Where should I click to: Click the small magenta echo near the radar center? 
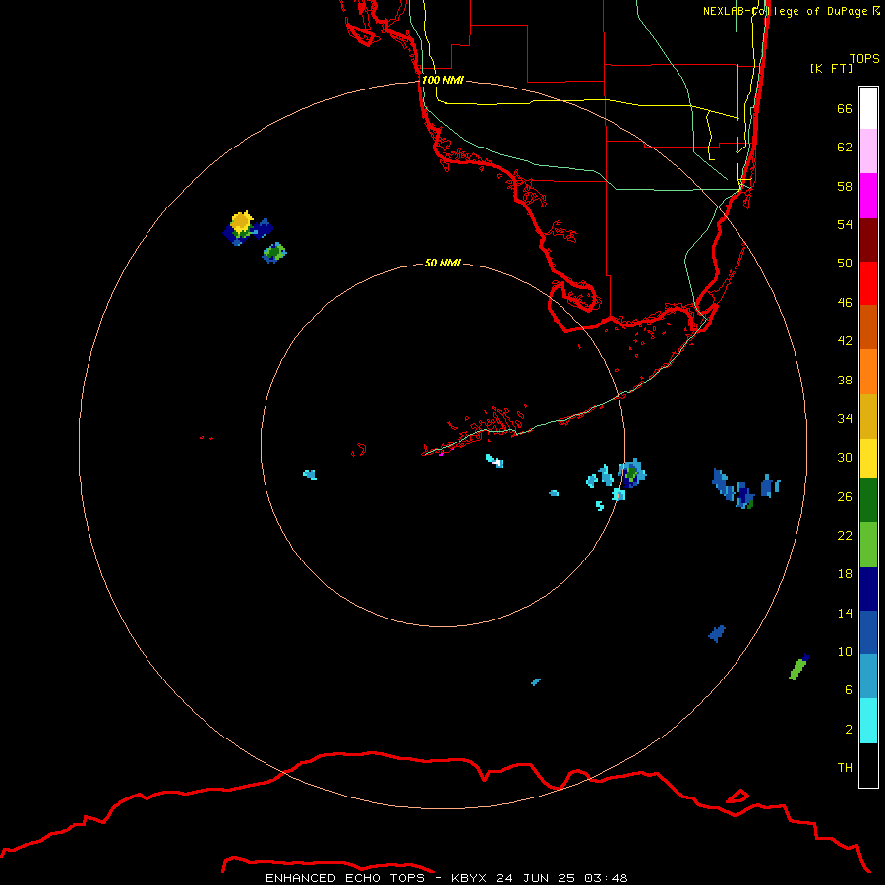click(x=442, y=453)
